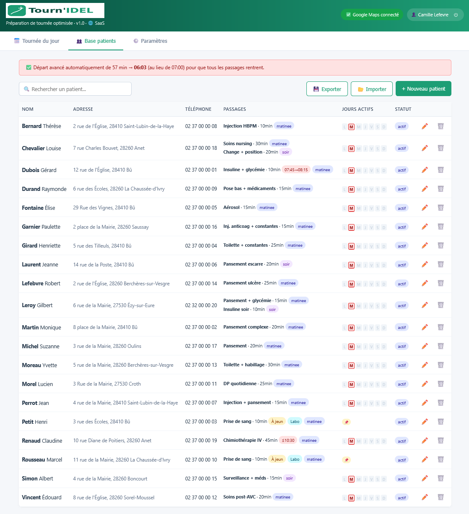Toggle Tuesday (red M) for Renaud Claudine
The width and height of the screenshot is (469, 514).
tap(351, 441)
